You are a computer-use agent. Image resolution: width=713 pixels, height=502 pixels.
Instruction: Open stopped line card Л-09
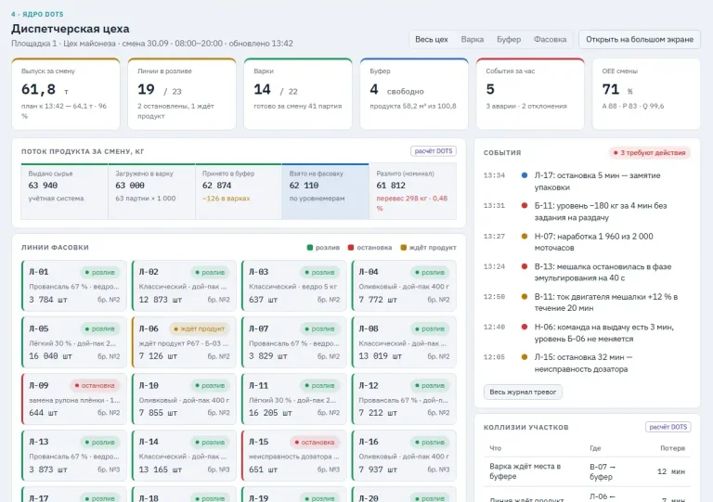(x=74, y=399)
